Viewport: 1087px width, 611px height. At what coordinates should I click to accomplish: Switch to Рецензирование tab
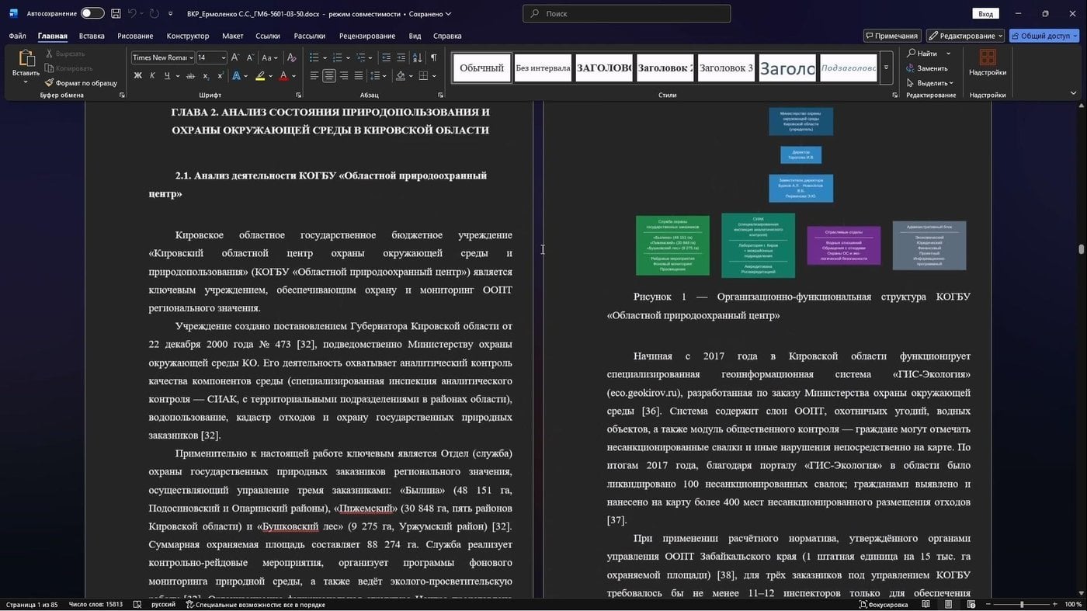(x=367, y=36)
